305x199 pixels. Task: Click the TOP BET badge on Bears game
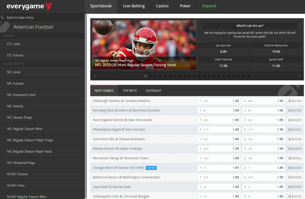(151, 168)
